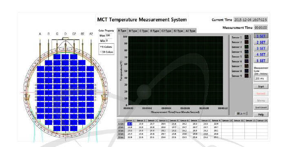Click the Tool Convert button
Viewport: 291px width, 147px height.
tap(261, 107)
